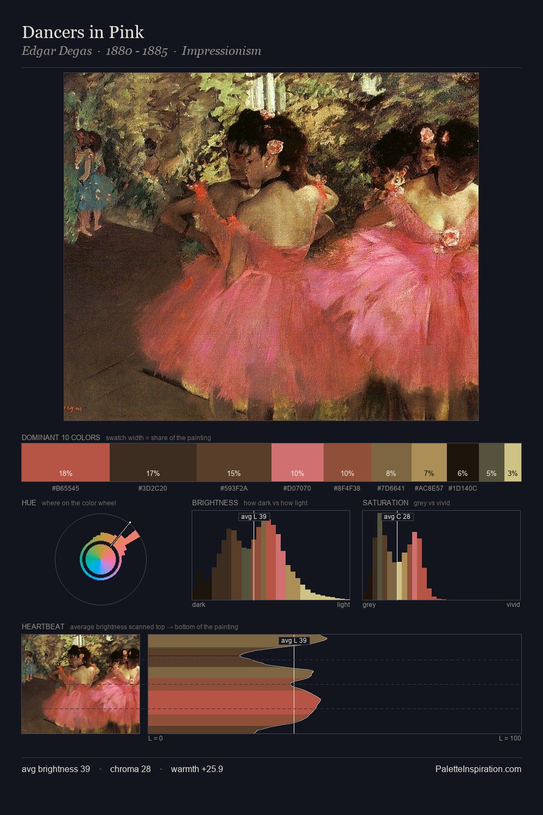Click the 'grey' axis label

(369, 605)
